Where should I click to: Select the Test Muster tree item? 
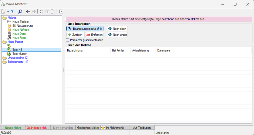19,54
